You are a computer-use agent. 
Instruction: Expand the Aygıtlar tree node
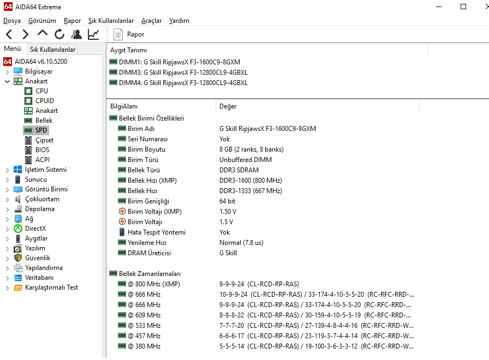[x=8, y=239]
